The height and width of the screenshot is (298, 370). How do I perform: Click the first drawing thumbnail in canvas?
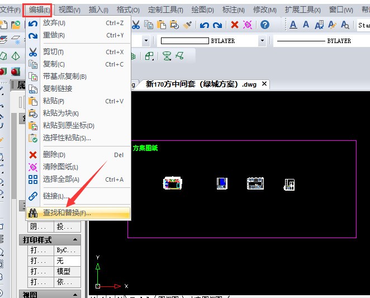[x=173, y=183]
